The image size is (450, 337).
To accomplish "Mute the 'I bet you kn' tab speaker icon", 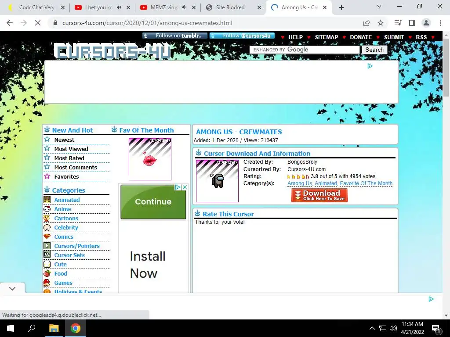I will tap(119, 7).
